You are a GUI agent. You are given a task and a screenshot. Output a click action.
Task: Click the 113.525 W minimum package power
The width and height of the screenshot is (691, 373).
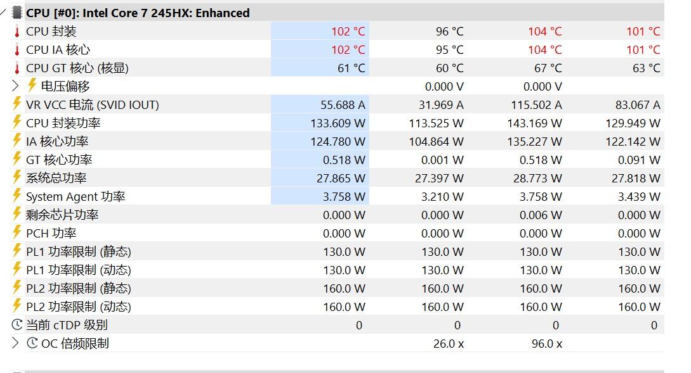437,123
